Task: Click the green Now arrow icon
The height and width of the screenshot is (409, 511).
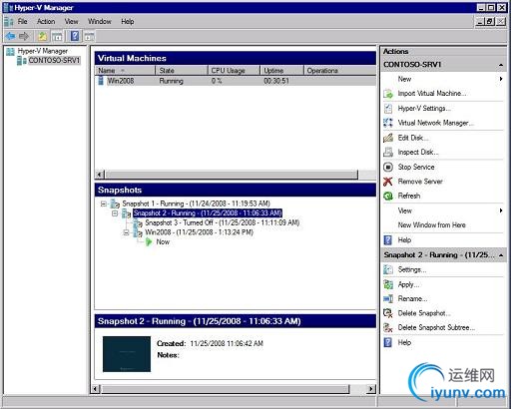Action: (x=149, y=241)
